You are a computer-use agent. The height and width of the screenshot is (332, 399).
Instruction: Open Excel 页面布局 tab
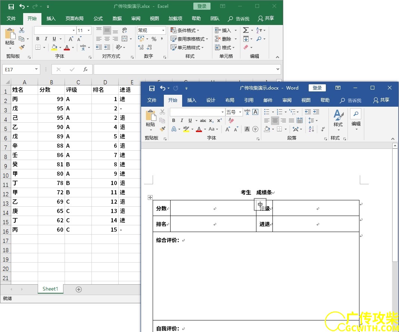[x=74, y=19]
